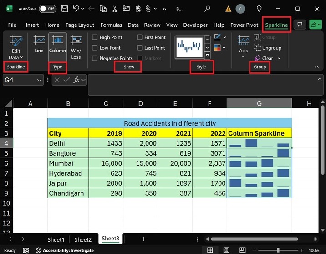Add a new sheet with plus button
The width and height of the screenshot is (326, 254).
143,239
